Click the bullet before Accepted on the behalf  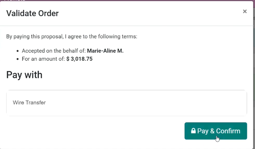[18, 51]
